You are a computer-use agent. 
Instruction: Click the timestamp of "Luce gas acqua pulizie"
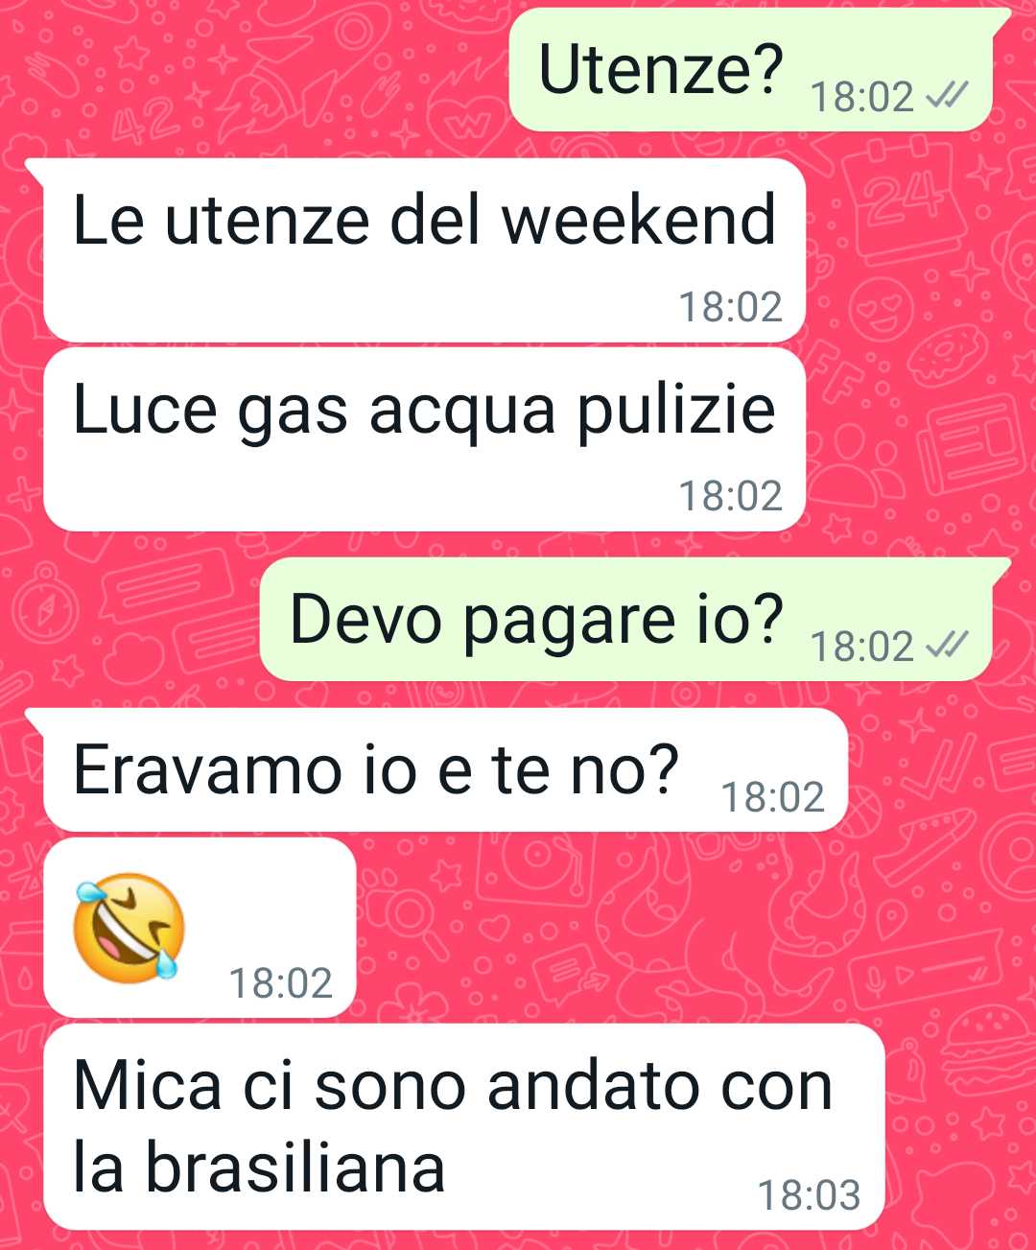click(730, 496)
